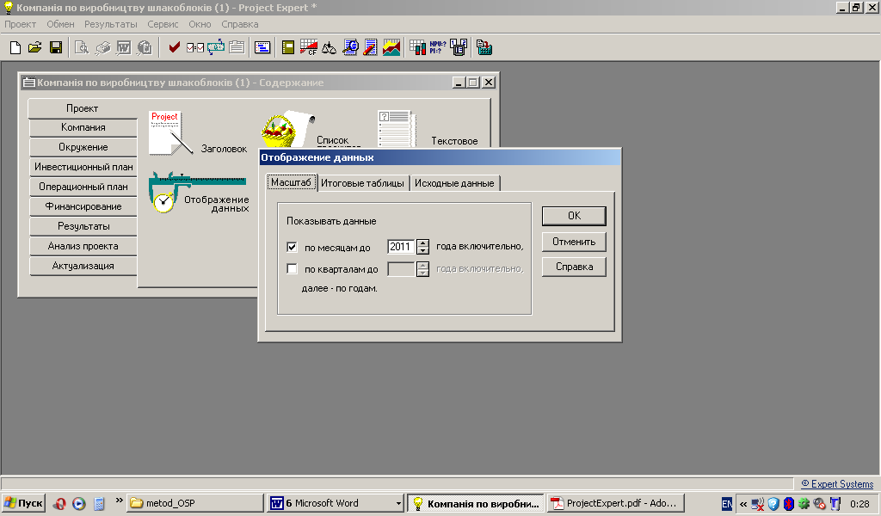Select the Операционный план section
Image resolution: width=881 pixels, height=516 pixels.
tap(83, 187)
